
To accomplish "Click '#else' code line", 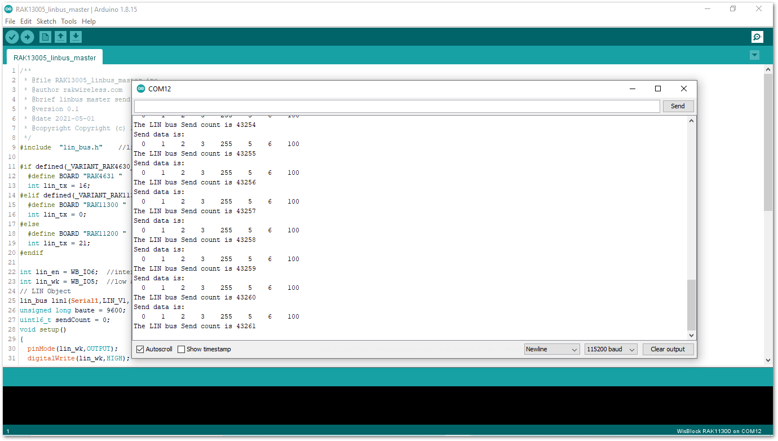I will coord(29,224).
